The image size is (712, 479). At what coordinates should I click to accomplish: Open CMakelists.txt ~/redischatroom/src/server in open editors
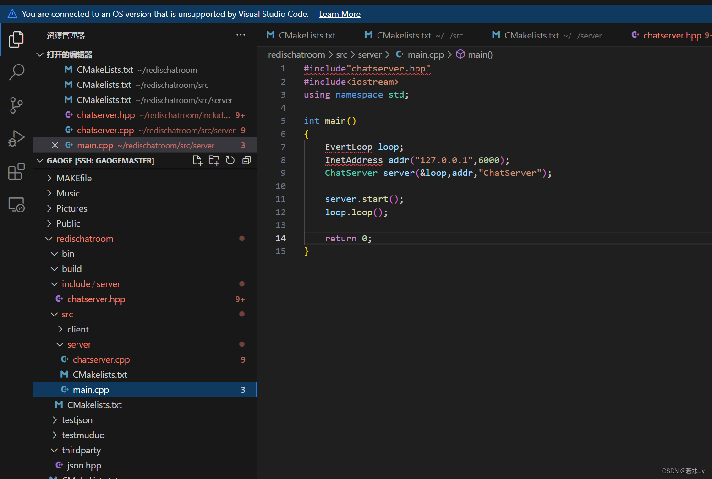pyautogui.click(x=145, y=100)
